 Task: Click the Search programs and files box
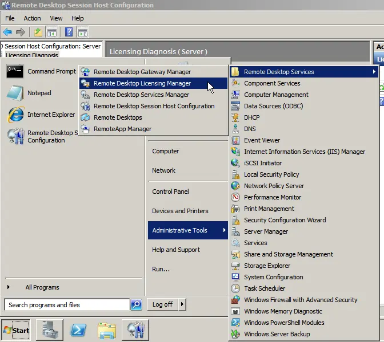click(x=66, y=305)
